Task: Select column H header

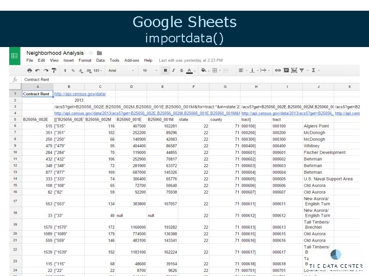Action: click(x=256, y=86)
